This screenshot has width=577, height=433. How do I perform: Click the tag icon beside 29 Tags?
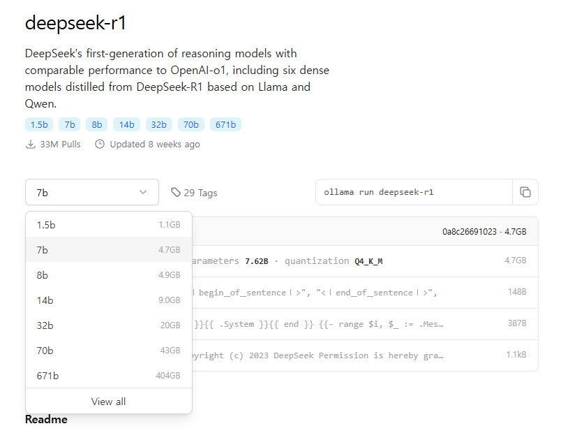(176, 193)
